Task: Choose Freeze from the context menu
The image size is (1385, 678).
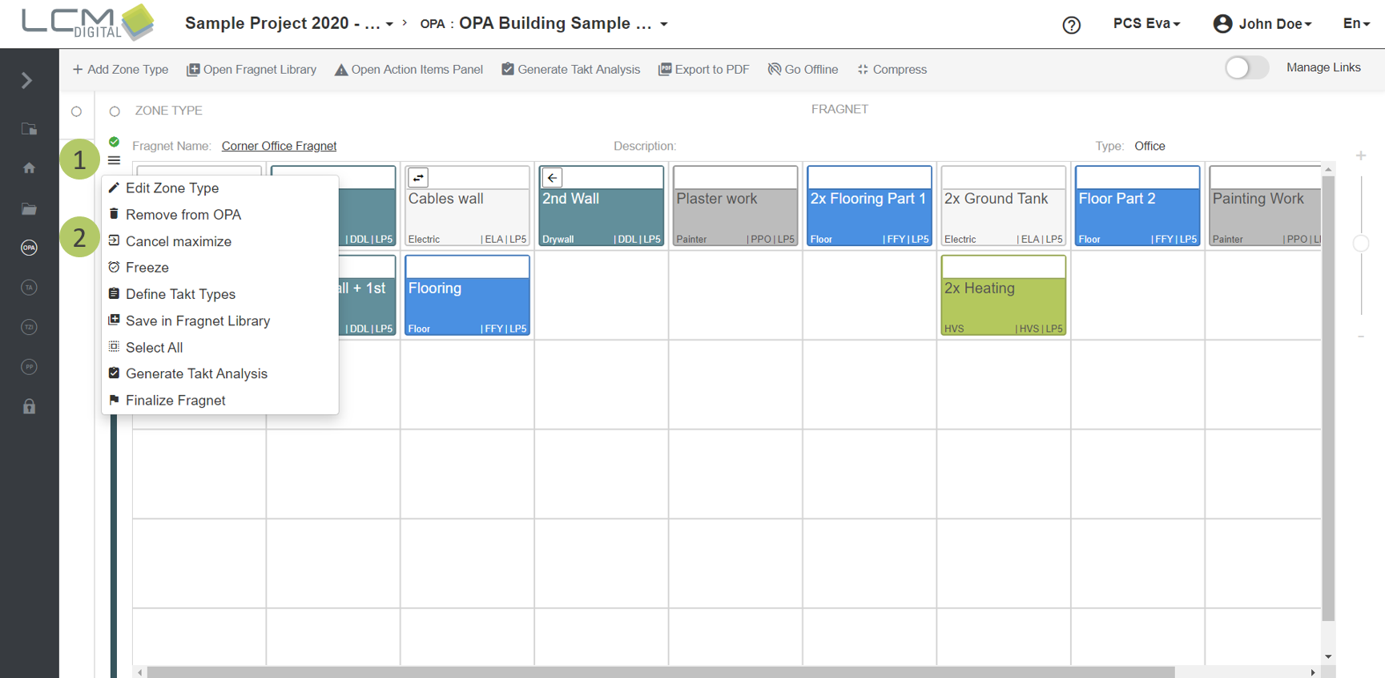Action: 147,268
